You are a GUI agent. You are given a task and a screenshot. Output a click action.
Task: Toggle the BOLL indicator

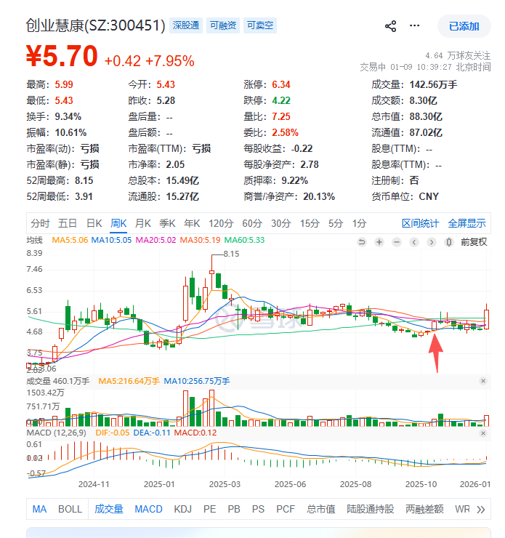[x=70, y=509]
